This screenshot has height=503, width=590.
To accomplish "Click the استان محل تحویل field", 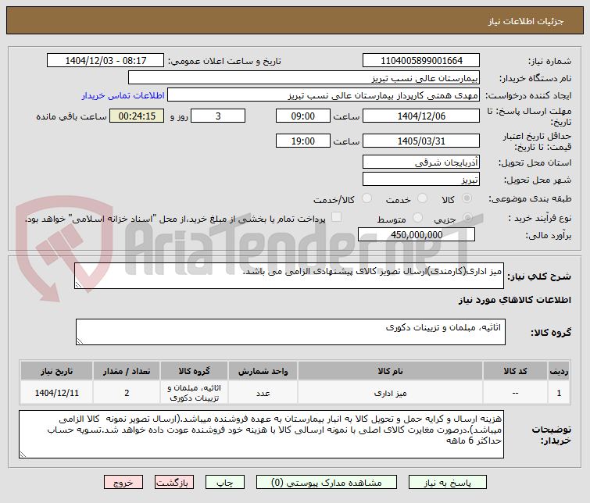I will click(421, 162).
